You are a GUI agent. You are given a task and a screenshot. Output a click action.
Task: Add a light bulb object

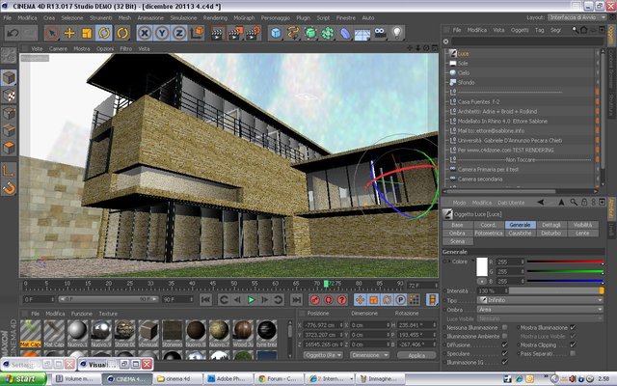(397, 33)
